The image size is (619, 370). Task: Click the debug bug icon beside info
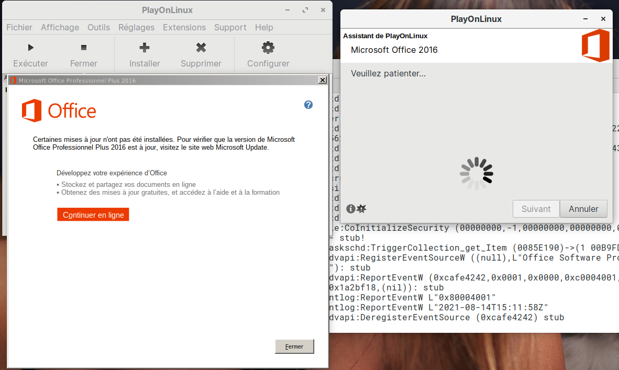click(x=361, y=209)
